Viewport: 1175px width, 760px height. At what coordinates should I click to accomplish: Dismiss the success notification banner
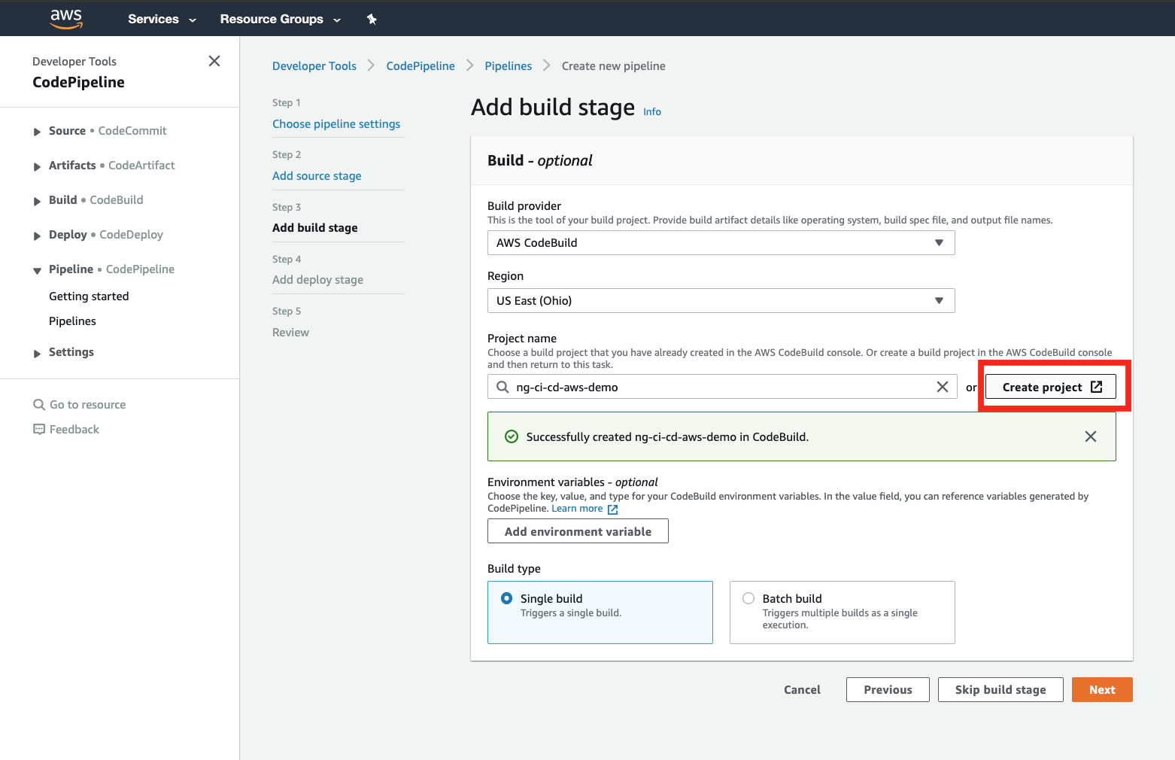pos(1091,436)
